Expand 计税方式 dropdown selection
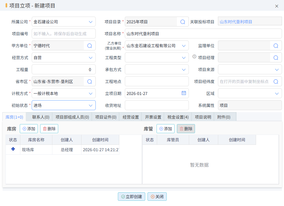Image resolution: width=284 pixels, height=206 pixels. tap(90, 94)
